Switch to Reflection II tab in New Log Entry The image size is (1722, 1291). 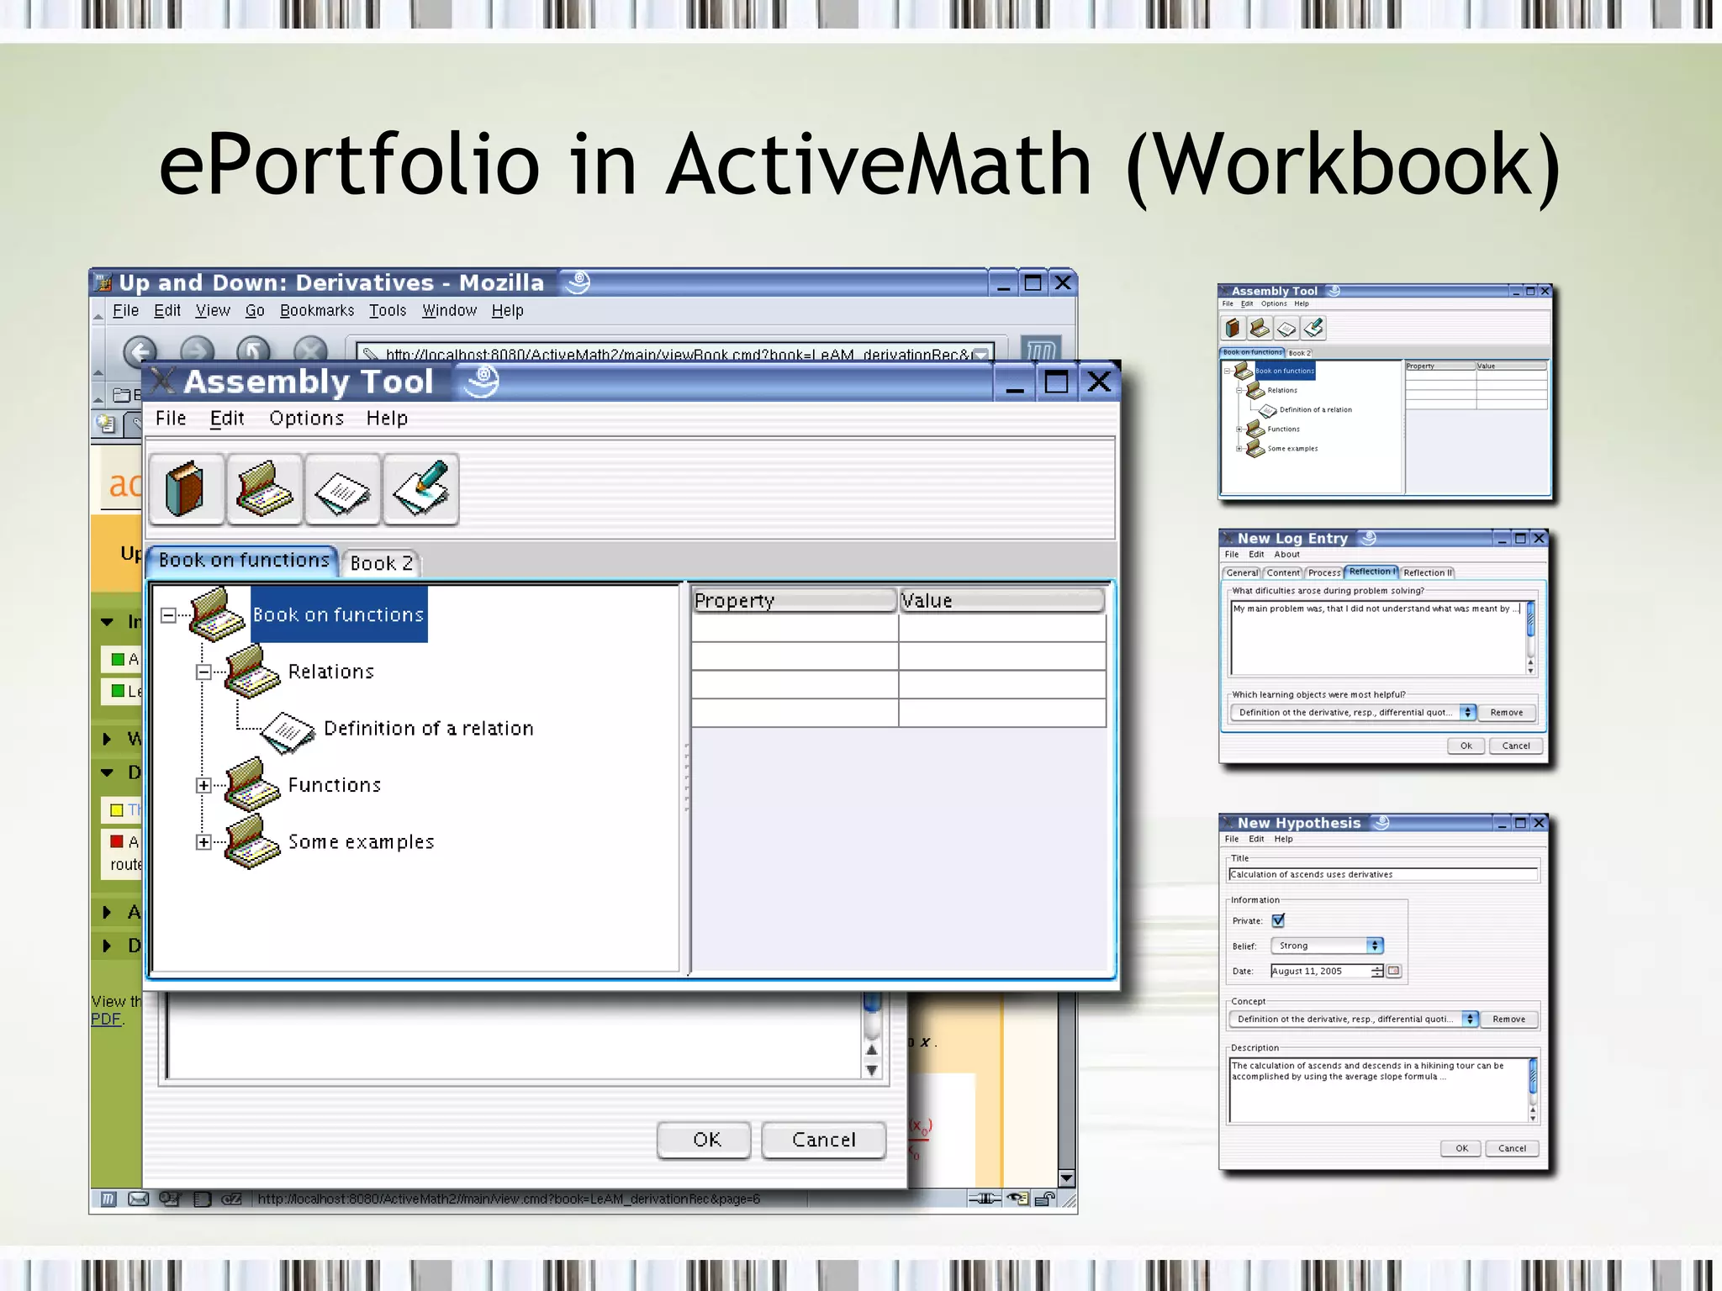(x=1428, y=573)
